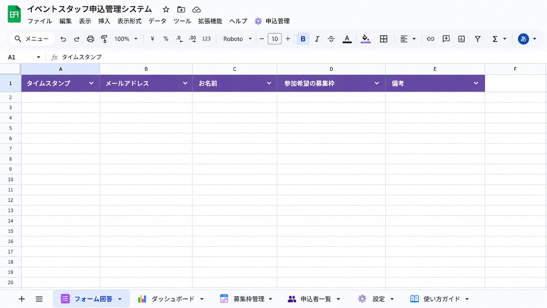Open the fill color picker
Viewport: 547px width, 308px height.
coord(366,39)
